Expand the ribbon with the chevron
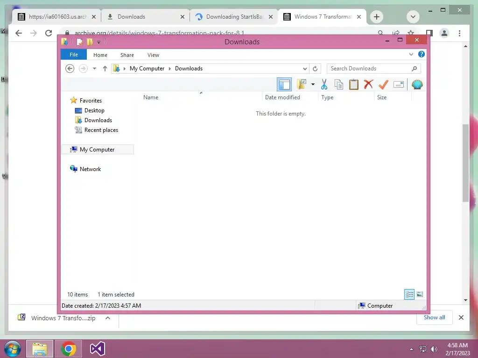Viewport: 478px width, 358px height. pyautogui.click(x=411, y=55)
